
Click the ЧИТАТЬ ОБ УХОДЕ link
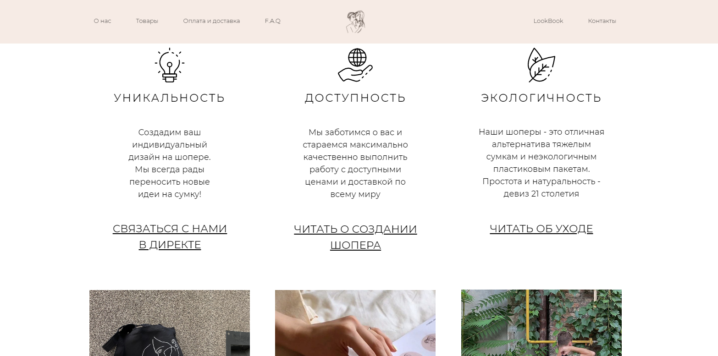pyautogui.click(x=541, y=229)
